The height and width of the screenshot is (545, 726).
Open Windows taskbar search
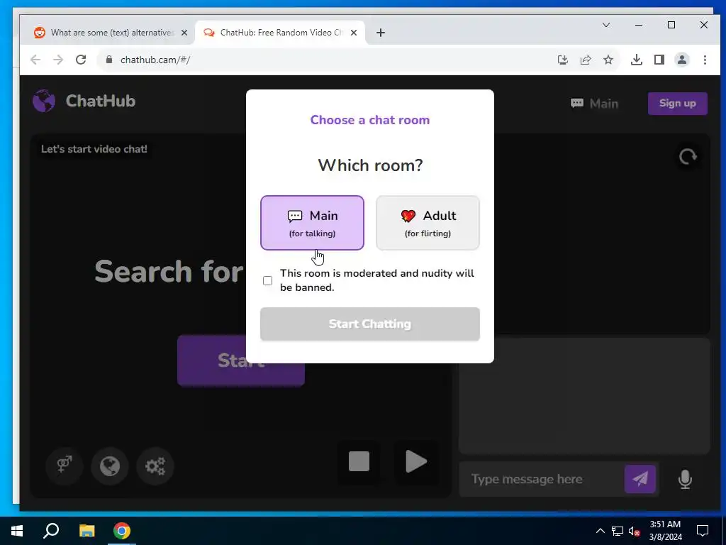[x=51, y=531]
